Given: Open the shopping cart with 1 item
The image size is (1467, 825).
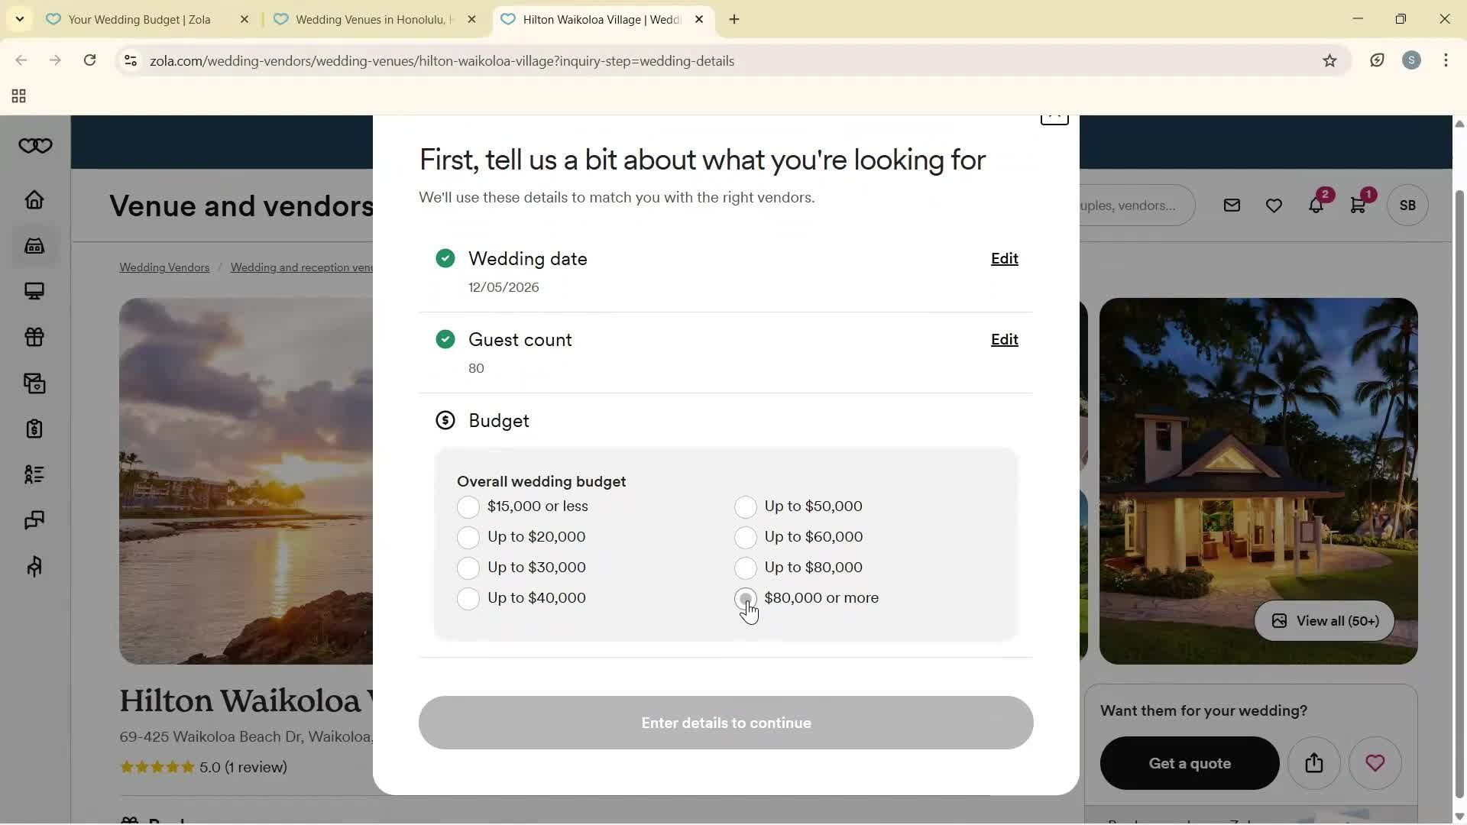Looking at the screenshot, I should tap(1359, 205).
